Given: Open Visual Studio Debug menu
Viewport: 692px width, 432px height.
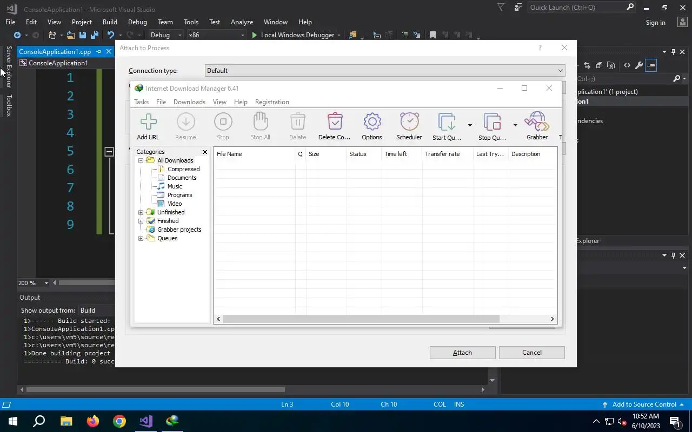Looking at the screenshot, I should 137,22.
